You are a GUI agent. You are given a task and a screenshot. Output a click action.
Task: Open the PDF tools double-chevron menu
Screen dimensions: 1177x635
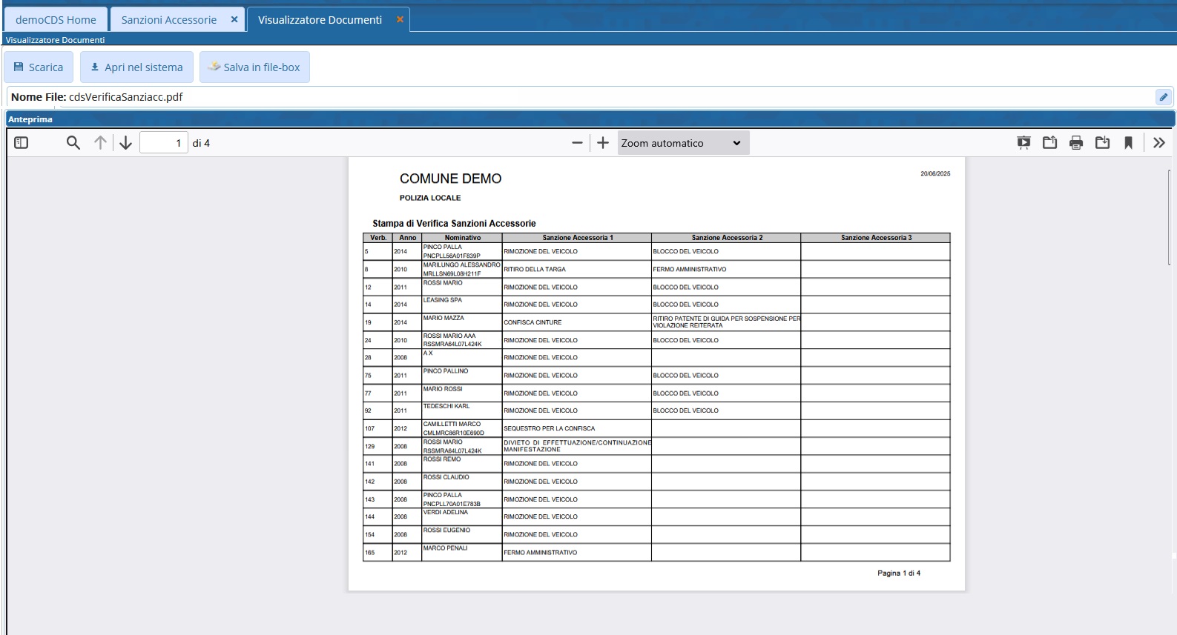coord(1159,143)
